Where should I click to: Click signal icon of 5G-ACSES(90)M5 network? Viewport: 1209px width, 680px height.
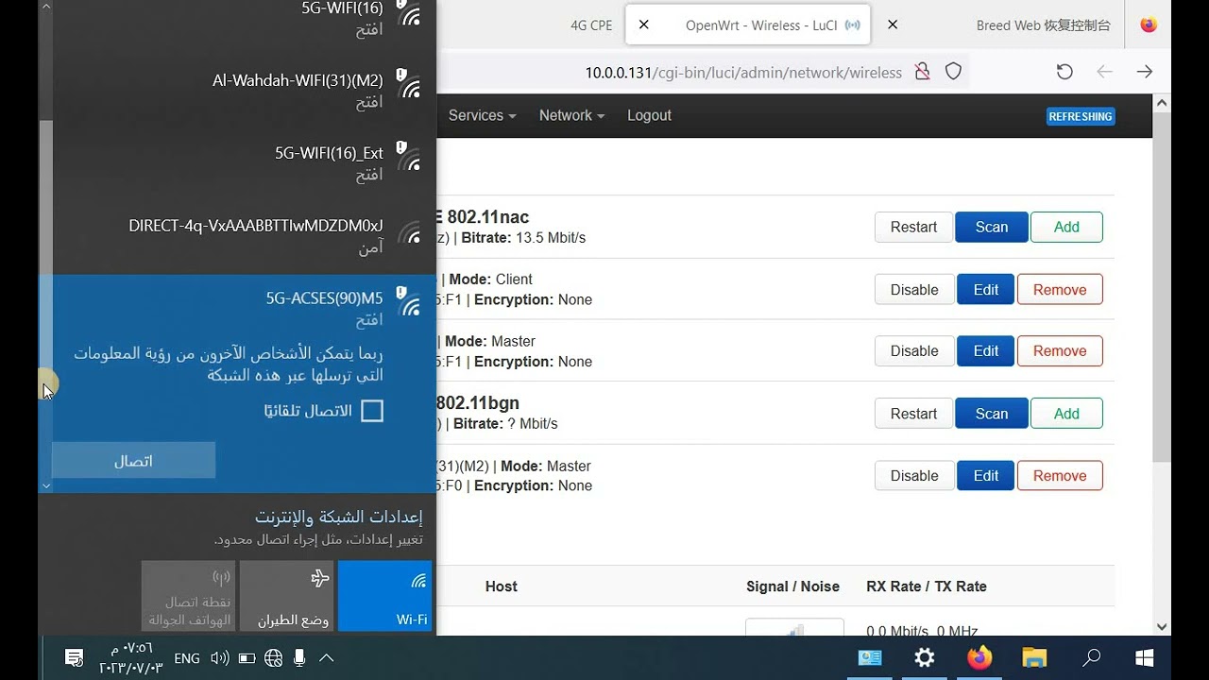click(x=409, y=300)
